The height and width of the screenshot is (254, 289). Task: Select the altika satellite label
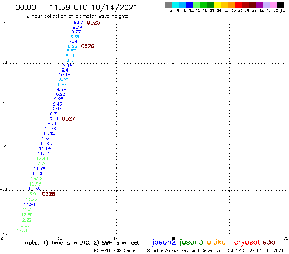tap(216, 242)
